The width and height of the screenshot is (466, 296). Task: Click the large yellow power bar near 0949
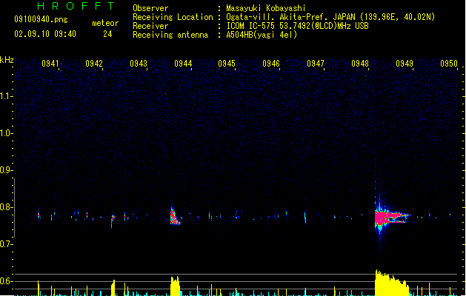[x=392, y=283]
